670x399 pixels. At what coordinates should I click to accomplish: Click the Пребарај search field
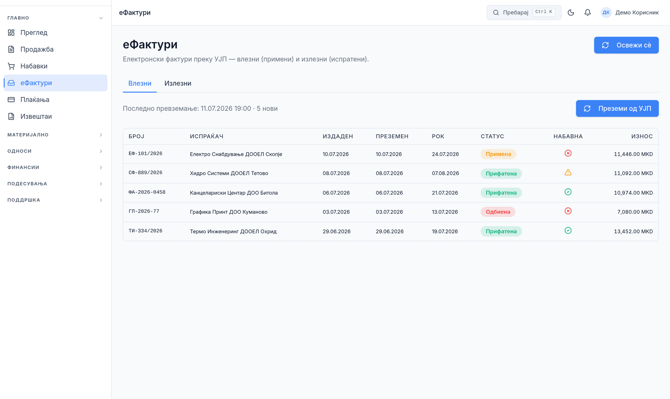[x=524, y=12]
